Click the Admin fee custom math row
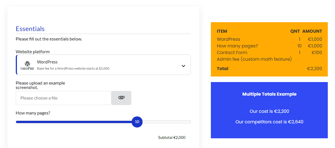Viewport: 335px width, 148px height. point(254,59)
